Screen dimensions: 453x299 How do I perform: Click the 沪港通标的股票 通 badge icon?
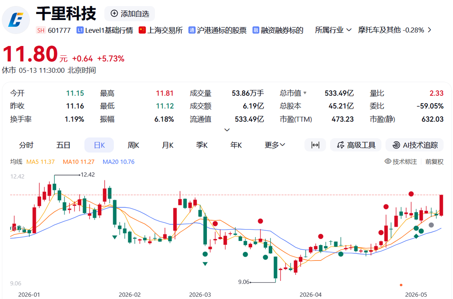(x=191, y=30)
